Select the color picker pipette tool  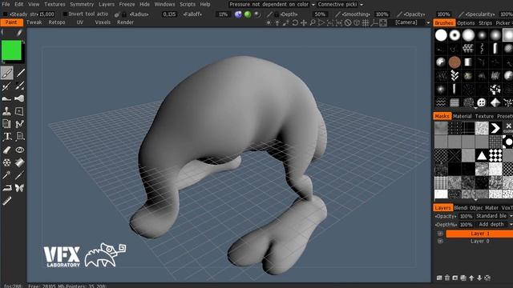[x=19, y=175]
